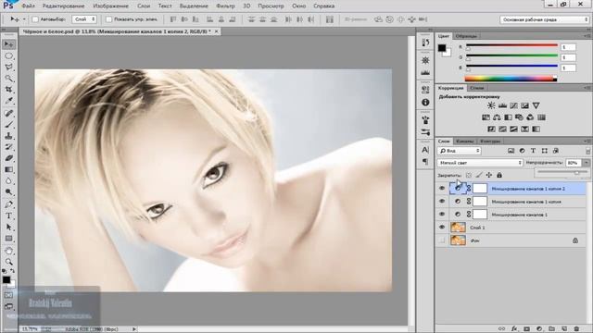Open the opacity slider dropdown arrow
This screenshot has height=333, width=593.
tap(587, 163)
